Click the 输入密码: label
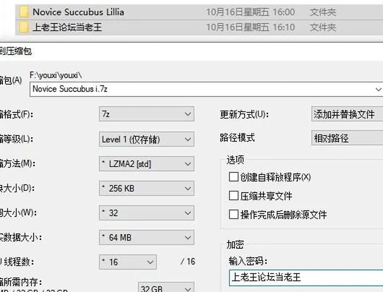Viewport: 383px width, 292px height. click(x=248, y=261)
